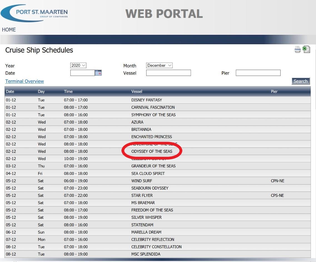Click the 07:00 - 22:00 time cell
316x262 pixels.
[76, 195]
